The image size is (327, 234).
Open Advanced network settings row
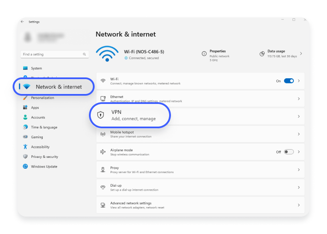point(200,205)
